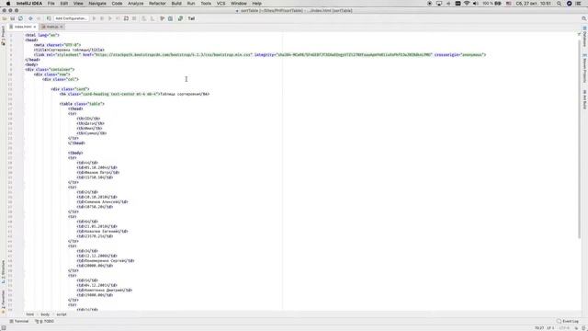Click the body breadcrumb
This screenshot has width=588, height=331.
(x=45, y=314)
